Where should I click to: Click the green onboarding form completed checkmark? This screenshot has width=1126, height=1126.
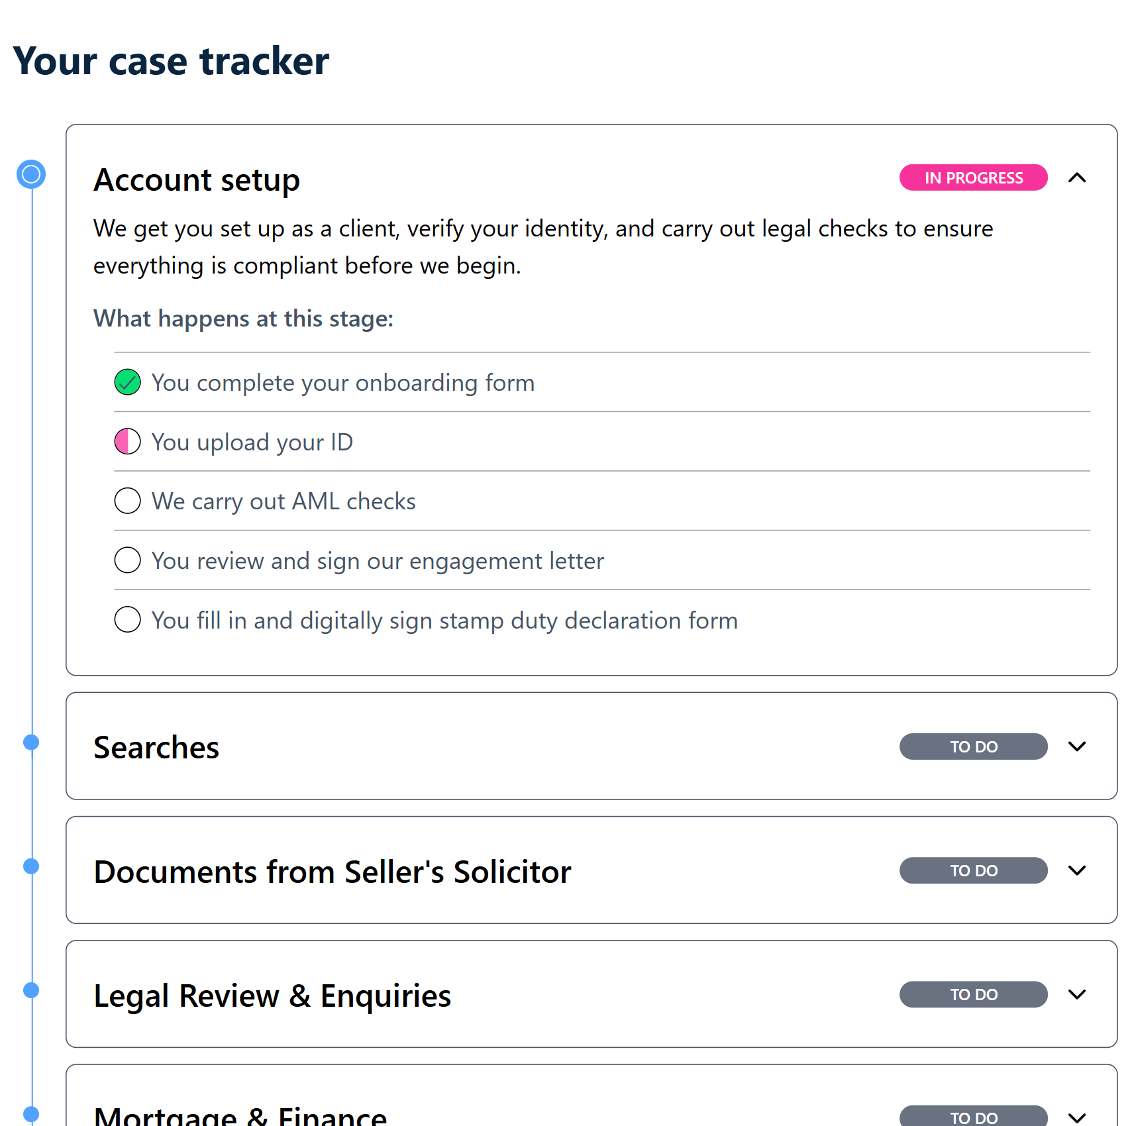pos(127,382)
